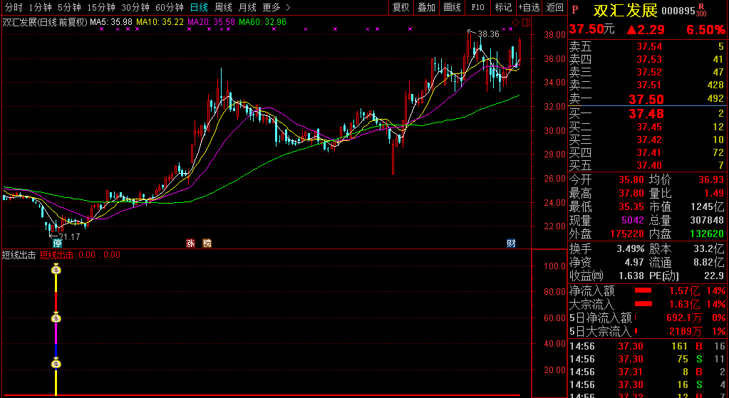Click the 净流入额 row value 1.57亿

[x=684, y=291]
